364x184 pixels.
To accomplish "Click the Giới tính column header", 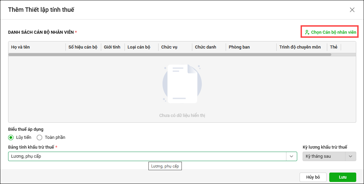I will 112,47.
